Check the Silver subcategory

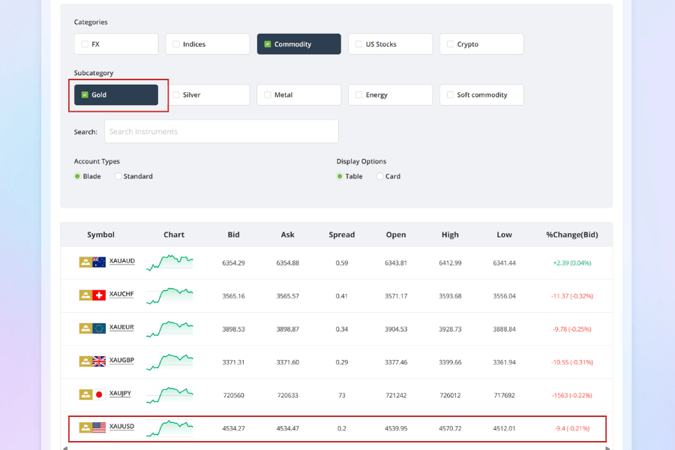pyautogui.click(x=176, y=94)
